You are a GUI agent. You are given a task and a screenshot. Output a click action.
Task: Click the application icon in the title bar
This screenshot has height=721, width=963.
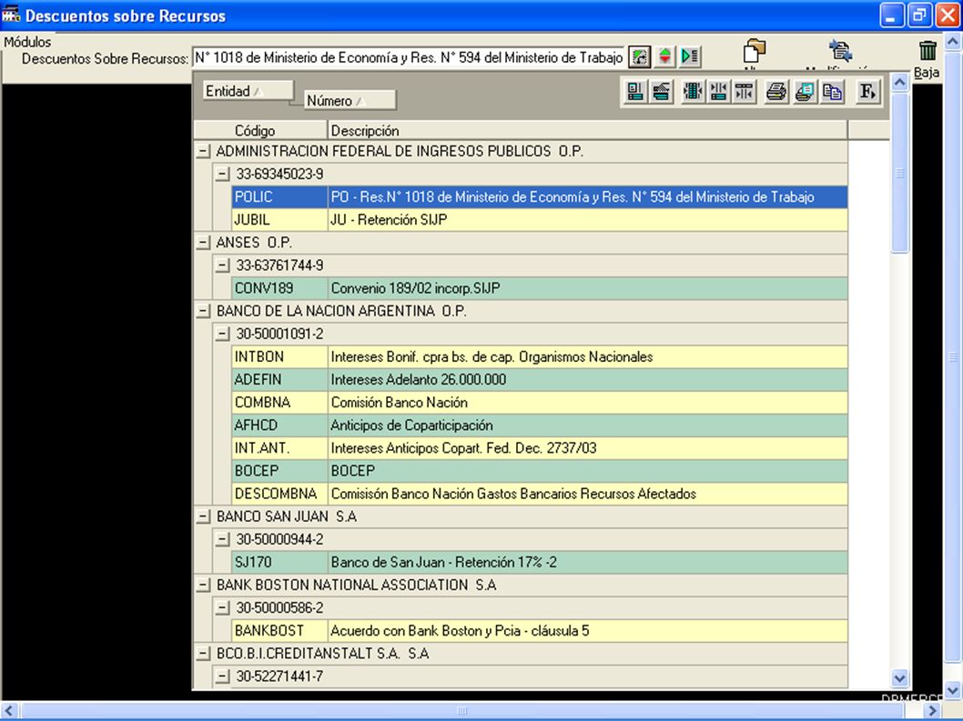pos(11,15)
